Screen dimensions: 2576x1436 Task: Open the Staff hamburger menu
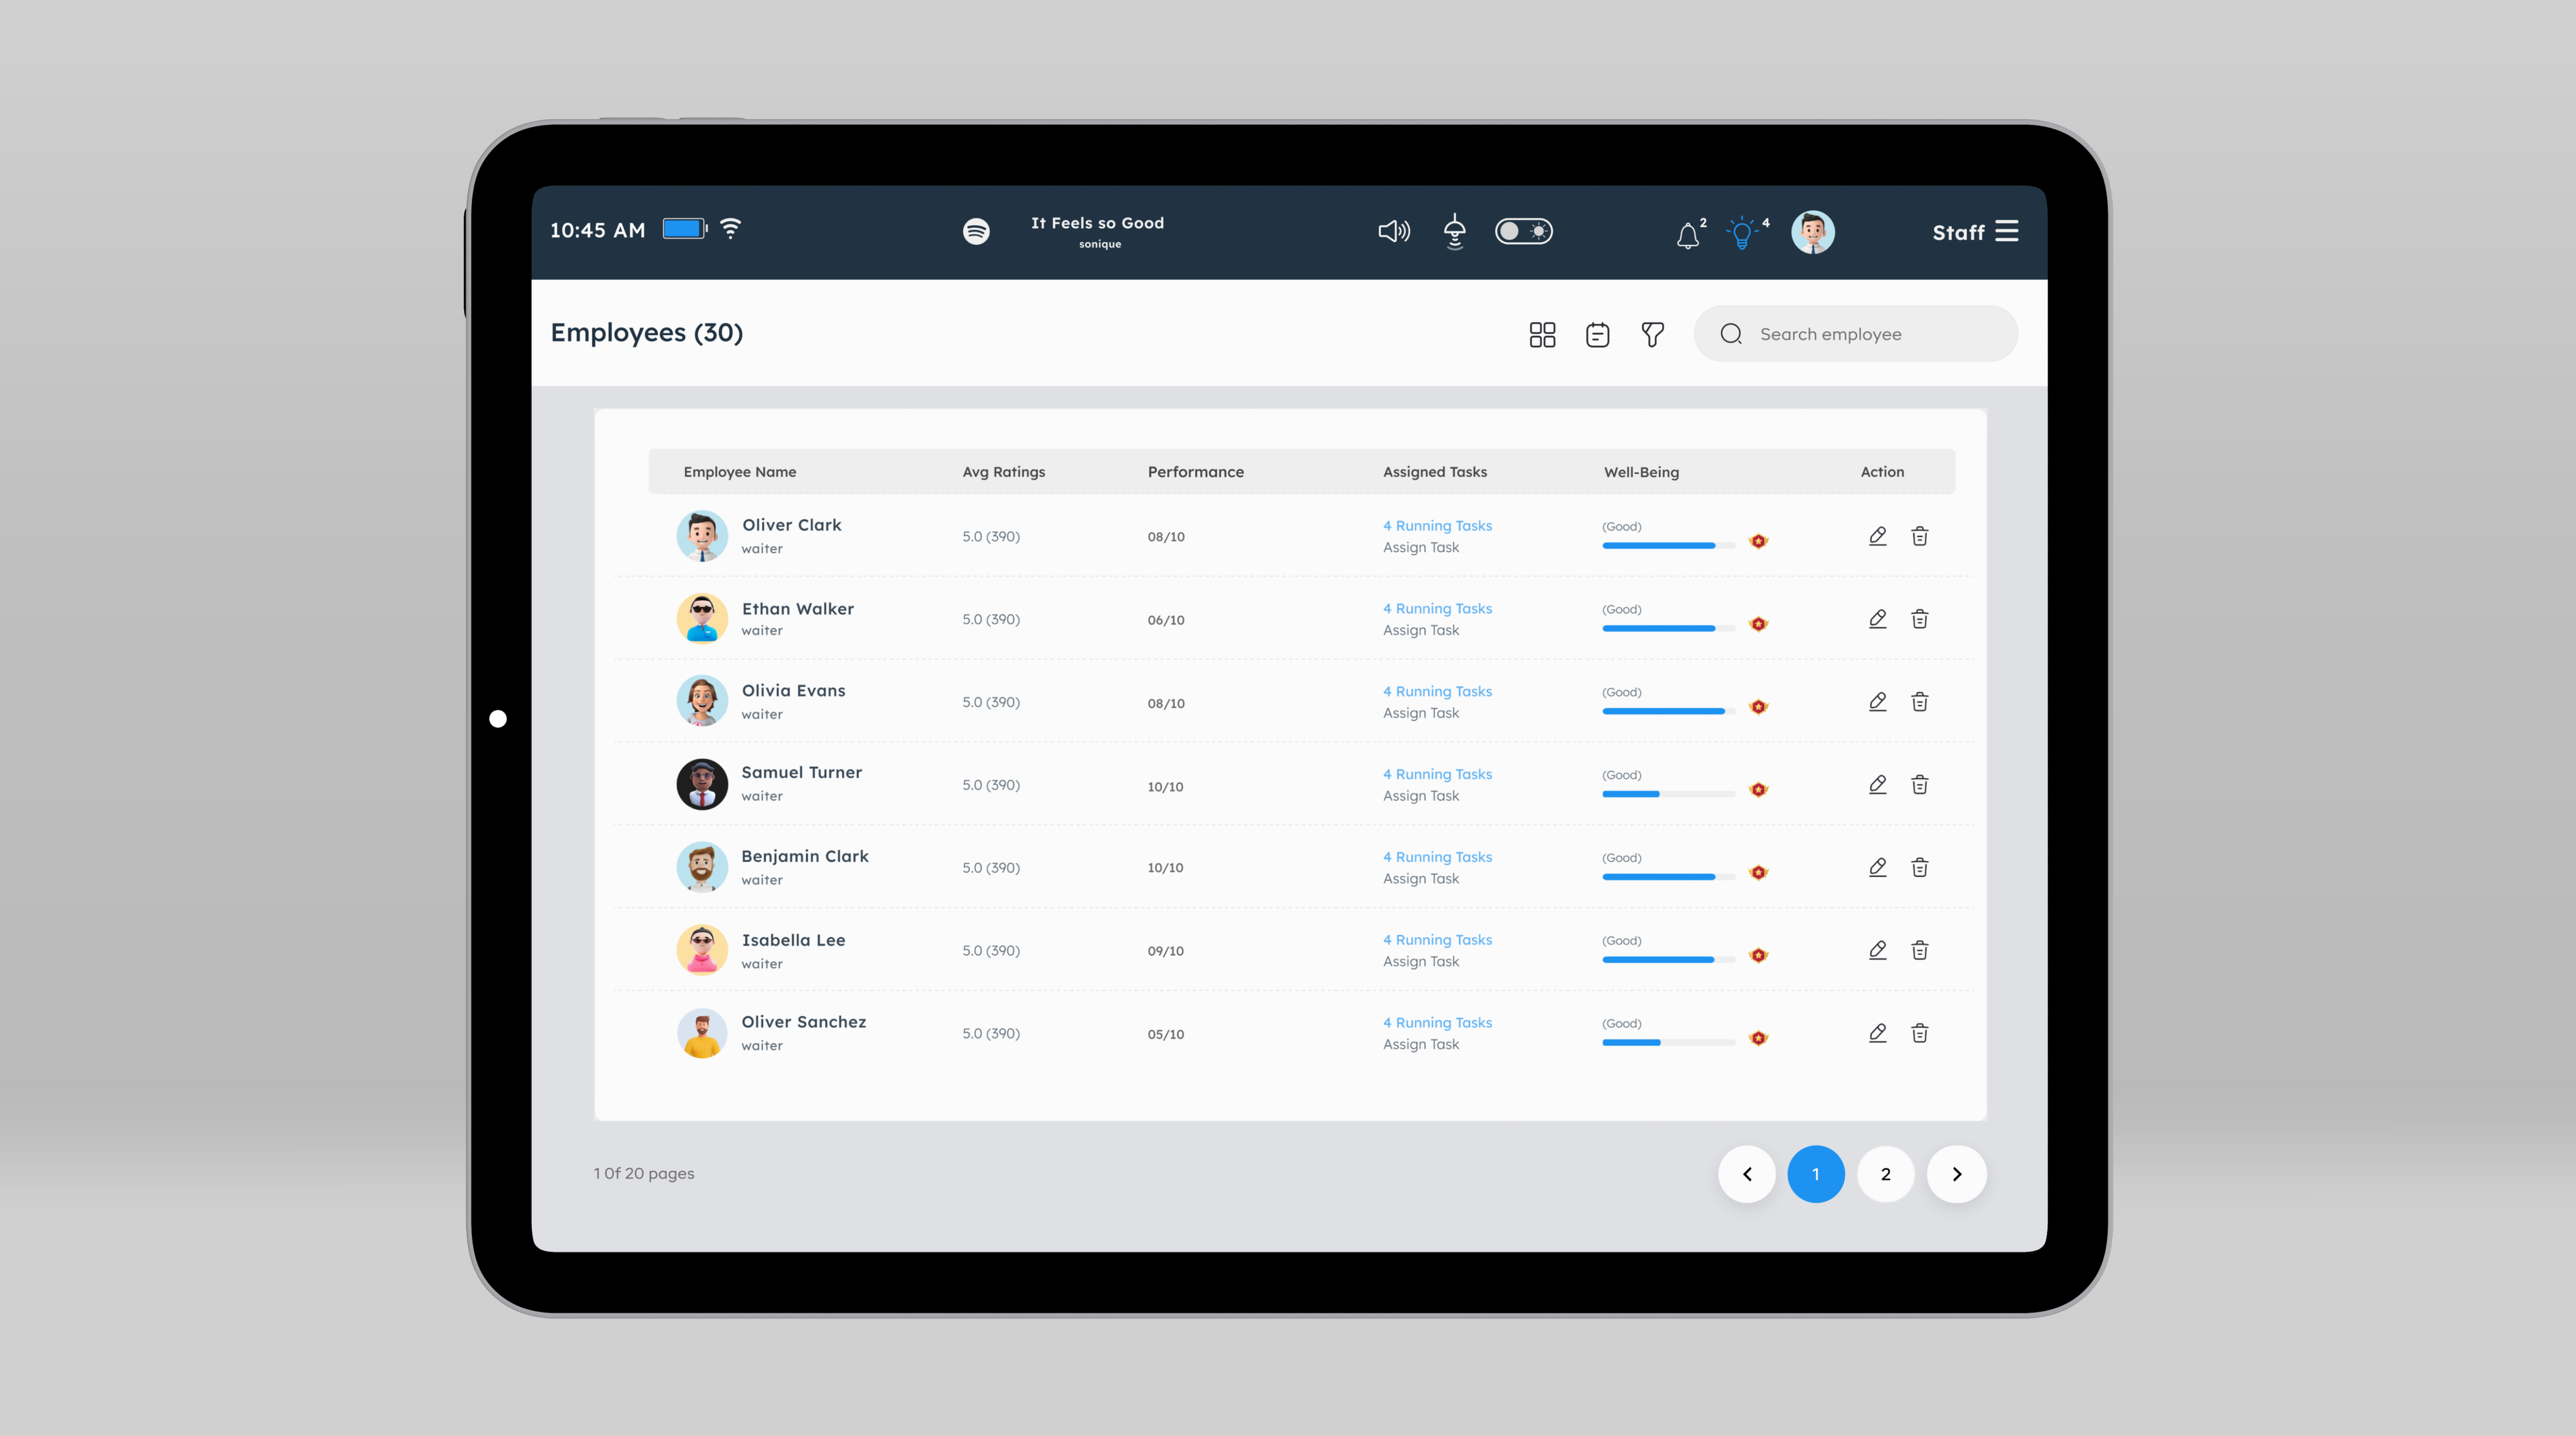click(2006, 231)
